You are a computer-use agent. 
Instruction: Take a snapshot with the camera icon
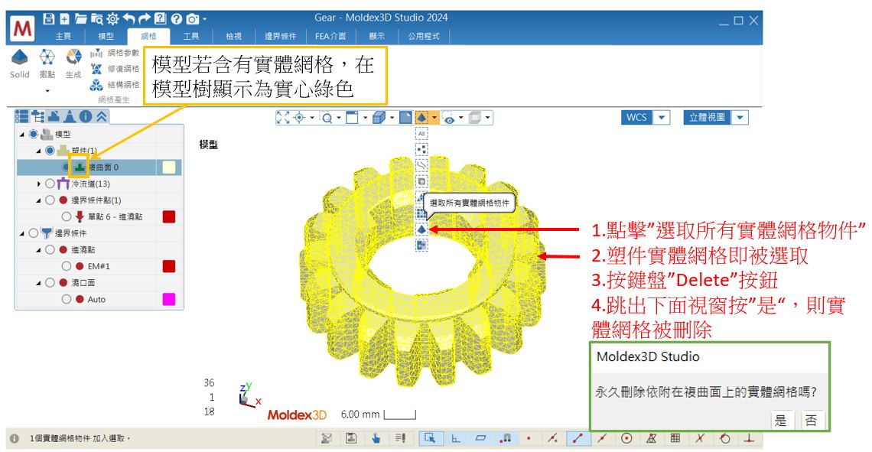pyautogui.click(x=193, y=19)
